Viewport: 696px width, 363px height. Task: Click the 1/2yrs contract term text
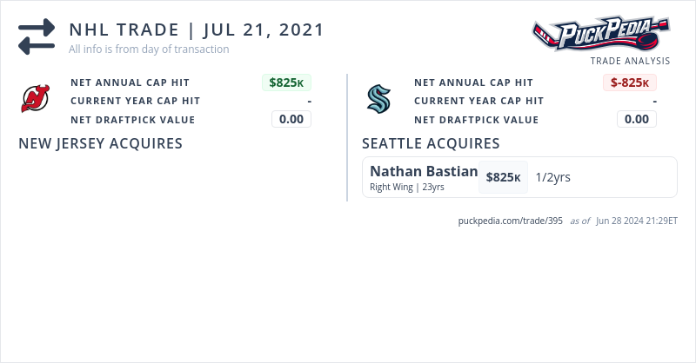pyautogui.click(x=553, y=177)
